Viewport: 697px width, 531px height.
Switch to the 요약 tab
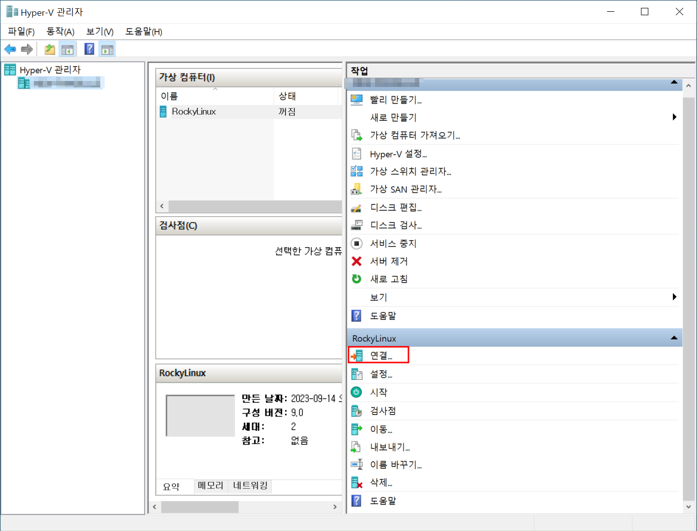(x=172, y=486)
